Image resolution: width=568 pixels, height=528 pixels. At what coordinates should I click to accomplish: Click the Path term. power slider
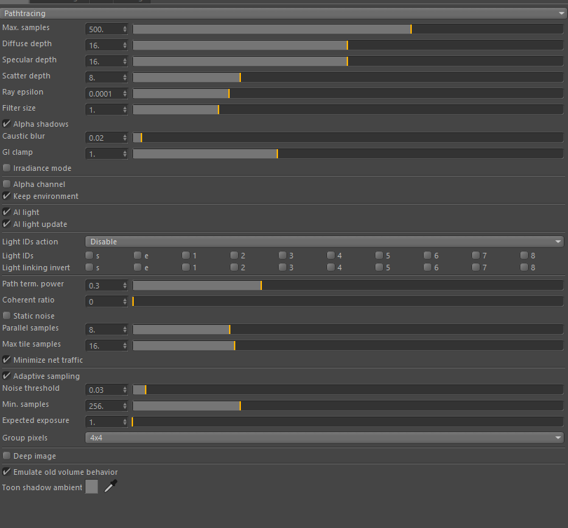point(348,286)
